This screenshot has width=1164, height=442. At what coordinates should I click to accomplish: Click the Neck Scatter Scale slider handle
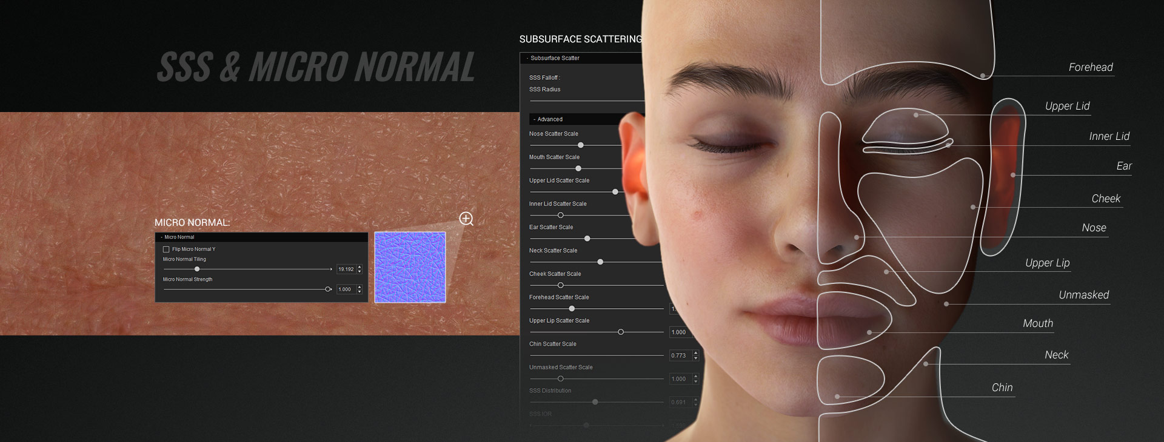(600, 262)
